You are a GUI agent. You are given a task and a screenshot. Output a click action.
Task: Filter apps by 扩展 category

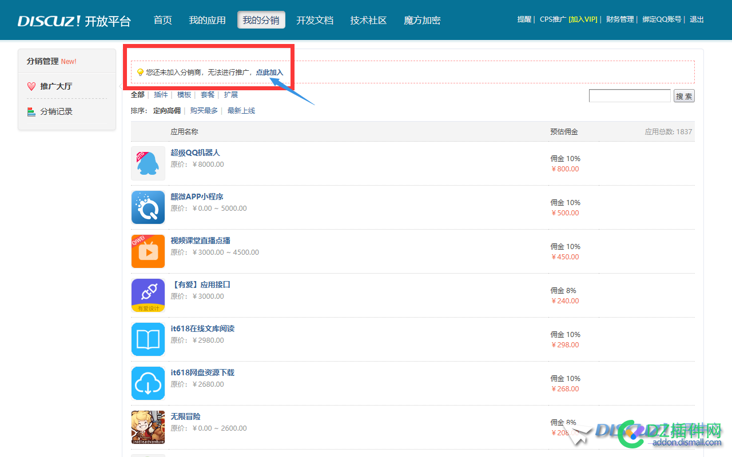coord(231,95)
